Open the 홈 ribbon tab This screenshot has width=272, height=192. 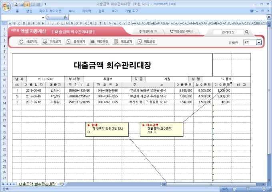(x=17, y=11)
